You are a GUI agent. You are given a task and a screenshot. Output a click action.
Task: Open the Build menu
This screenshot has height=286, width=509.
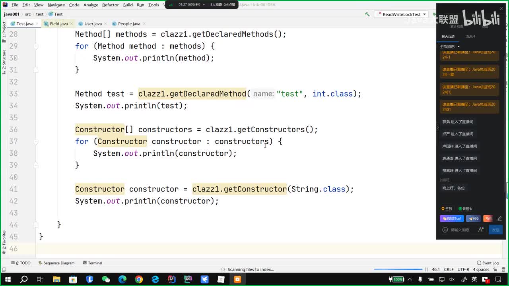point(128,5)
